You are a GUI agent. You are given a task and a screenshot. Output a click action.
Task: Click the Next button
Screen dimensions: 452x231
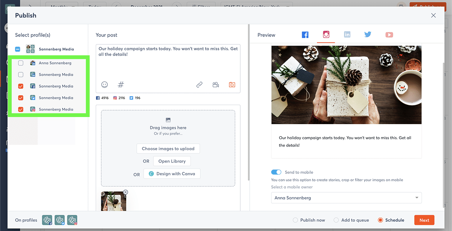424,220
